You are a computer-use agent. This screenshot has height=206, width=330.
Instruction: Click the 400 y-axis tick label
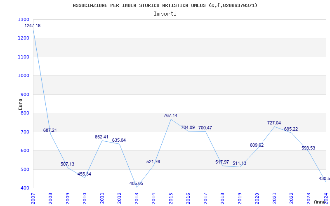[x=25, y=188]
